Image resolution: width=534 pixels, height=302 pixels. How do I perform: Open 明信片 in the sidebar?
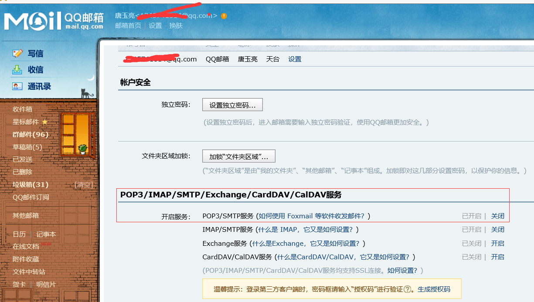click(x=46, y=285)
